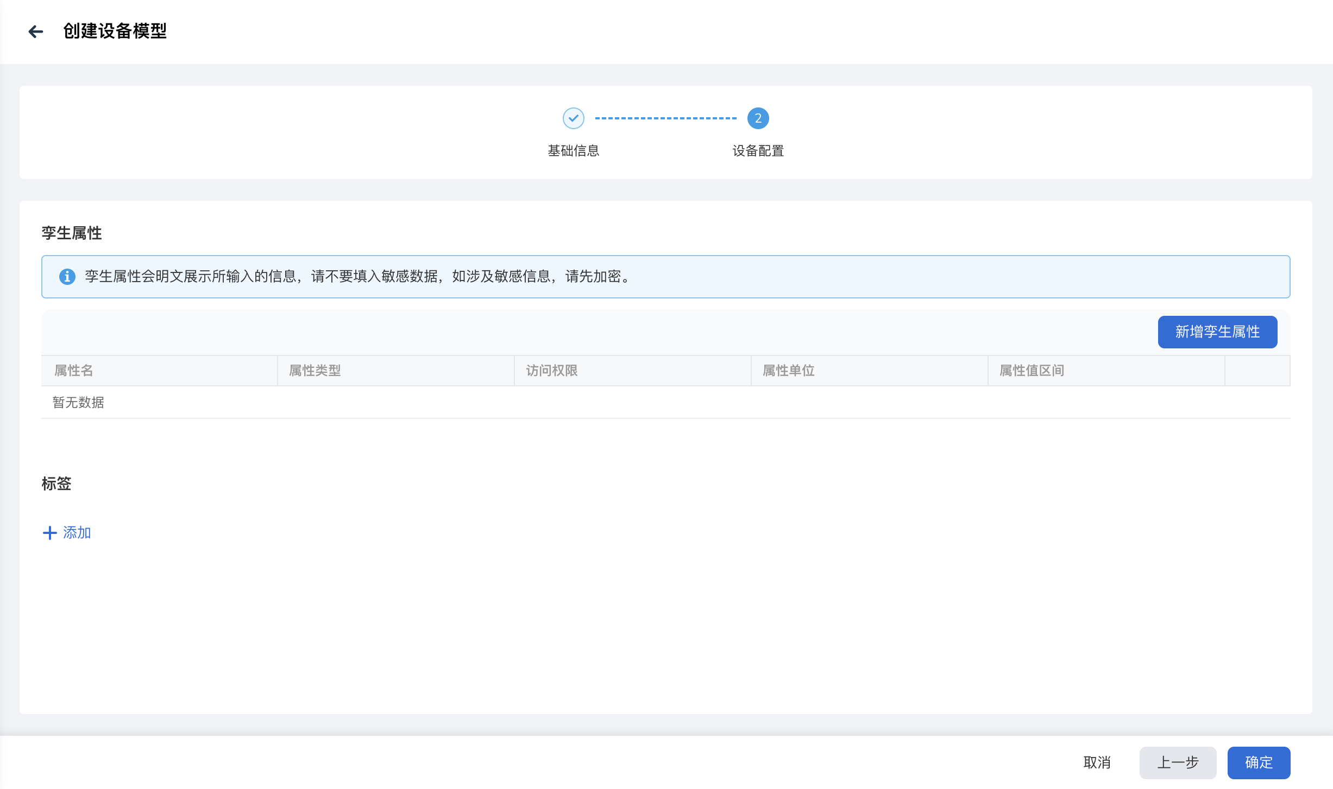Screen dimensions: 1333x789
Task: Click the step 2 circle icon
Action: coord(758,118)
